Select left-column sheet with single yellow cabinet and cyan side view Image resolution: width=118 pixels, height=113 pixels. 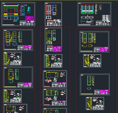coord(18,77)
